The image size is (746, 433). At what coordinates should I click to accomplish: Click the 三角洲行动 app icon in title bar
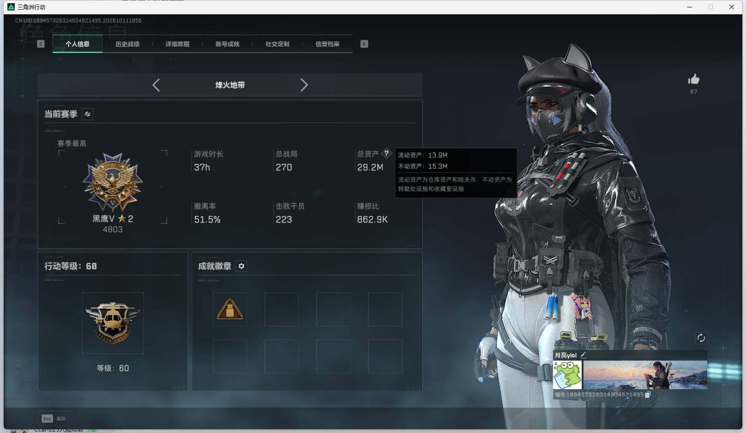click(11, 7)
